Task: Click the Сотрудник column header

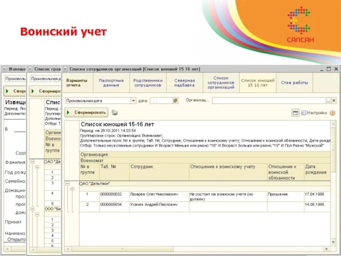Action: coord(159,172)
